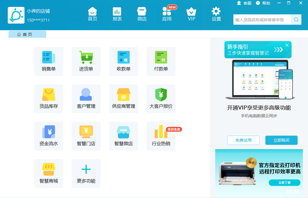Click the product search input field
This screenshot has width=308, height=198.
(x=262, y=20)
